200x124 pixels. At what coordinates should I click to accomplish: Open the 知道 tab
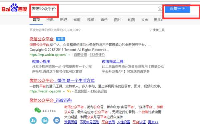(77, 20)
